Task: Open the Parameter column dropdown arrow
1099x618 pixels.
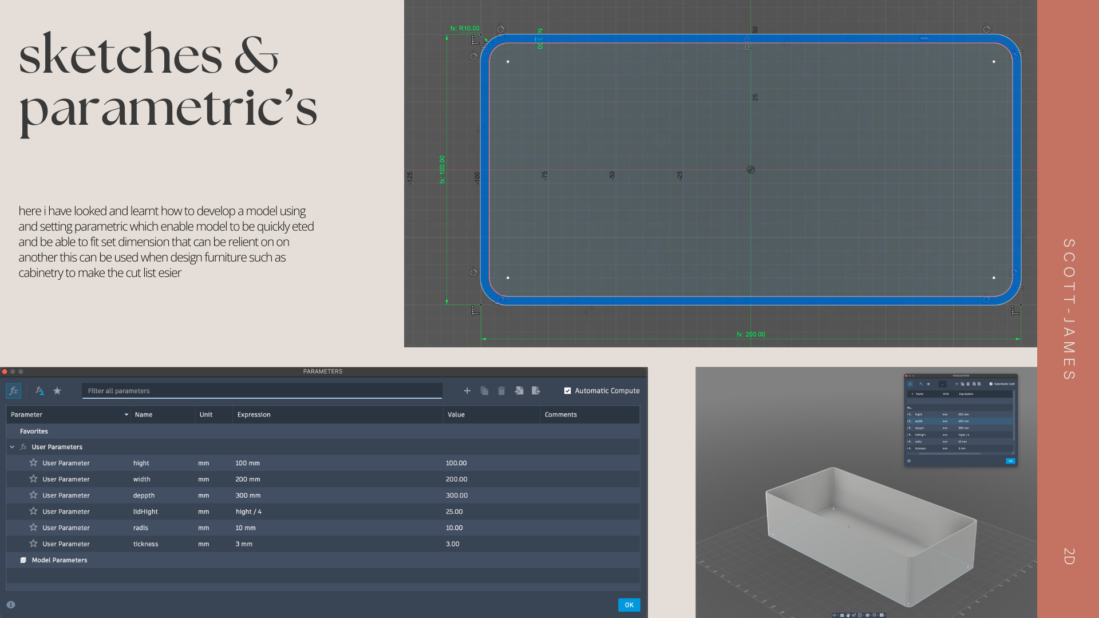Action: 126,415
